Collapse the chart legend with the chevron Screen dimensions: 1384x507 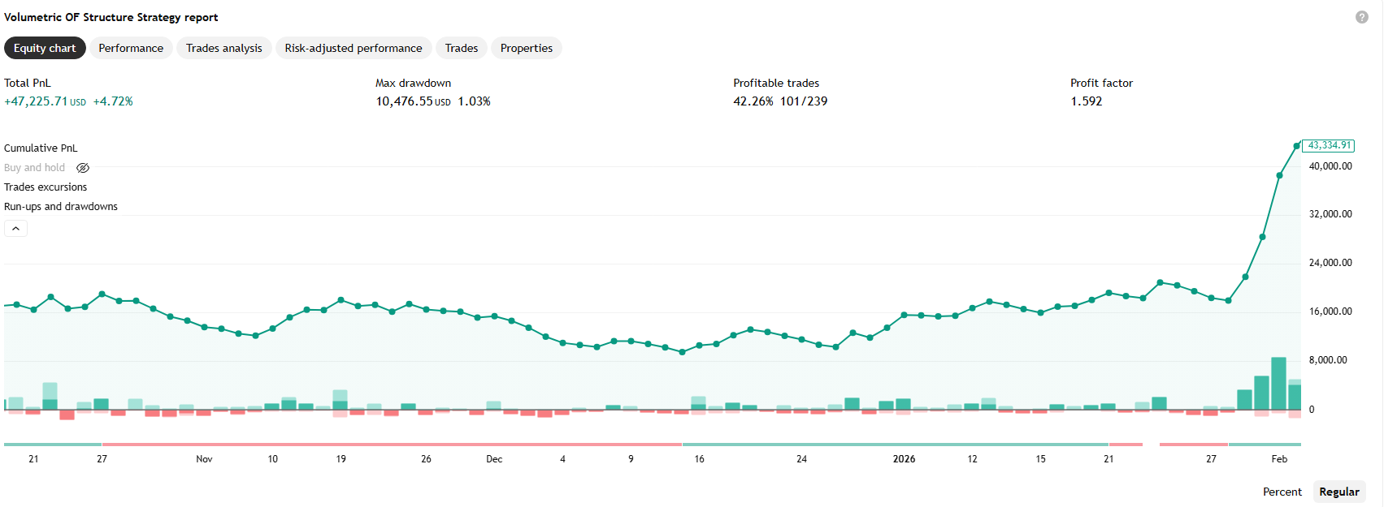pyautogui.click(x=15, y=229)
